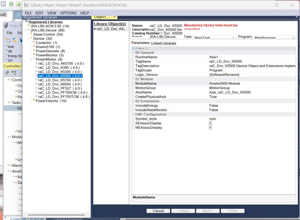The height and width of the screenshot is (220, 300).
Task: Collapse the 01 Module parameter group
Action: (133, 79)
